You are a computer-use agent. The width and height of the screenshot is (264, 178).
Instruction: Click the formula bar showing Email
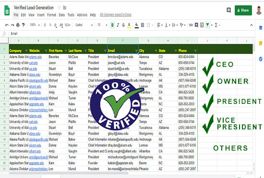tap(132, 34)
